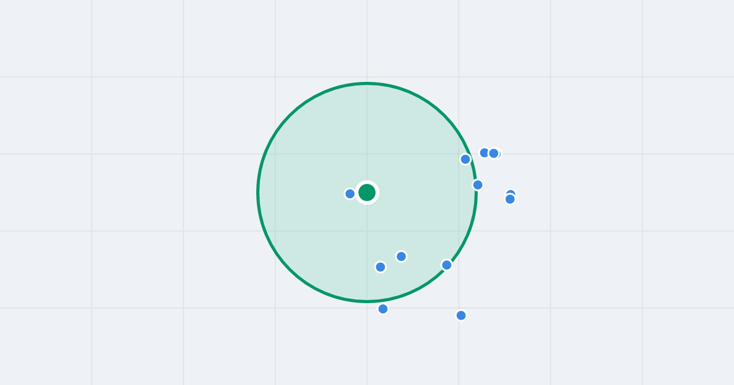Viewport: 734px width, 385px height.
Task: Select the blue dot overlapping the circle's right edge
Action: 478,185
